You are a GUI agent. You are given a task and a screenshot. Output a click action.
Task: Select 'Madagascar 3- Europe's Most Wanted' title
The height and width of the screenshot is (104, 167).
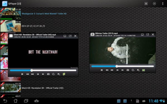tap(44, 14)
